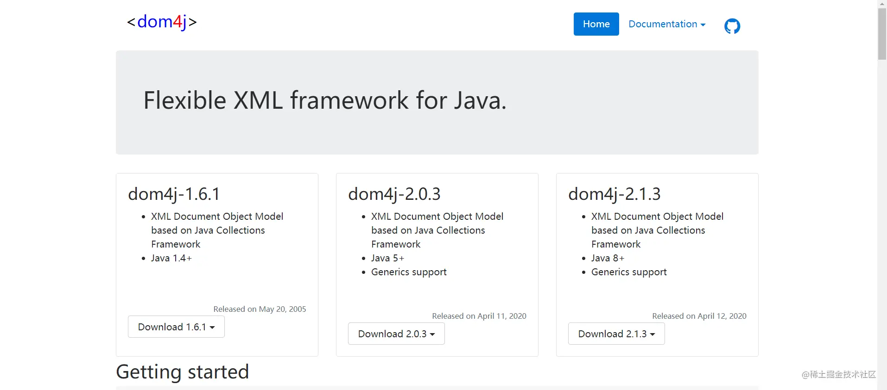Viewport: 887px width, 390px height.
Task: Click the dom4j-2.0.3 card title
Action: [394, 194]
